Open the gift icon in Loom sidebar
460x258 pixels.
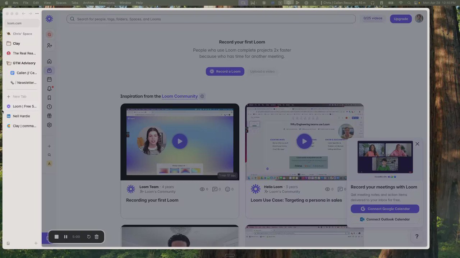click(x=49, y=116)
